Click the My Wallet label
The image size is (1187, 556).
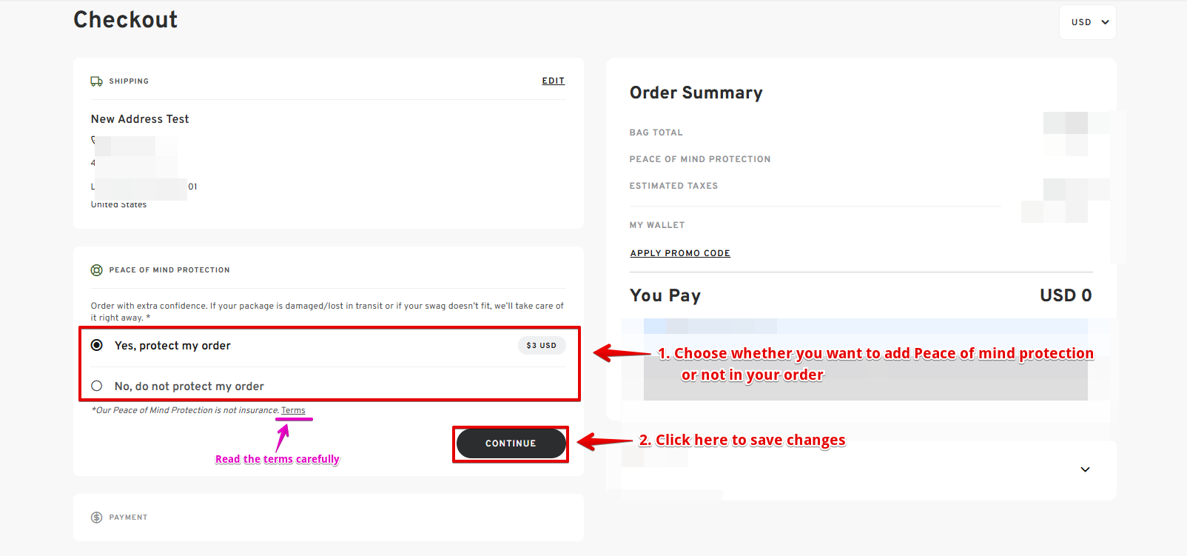pyautogui.click(x=657, y=225)
